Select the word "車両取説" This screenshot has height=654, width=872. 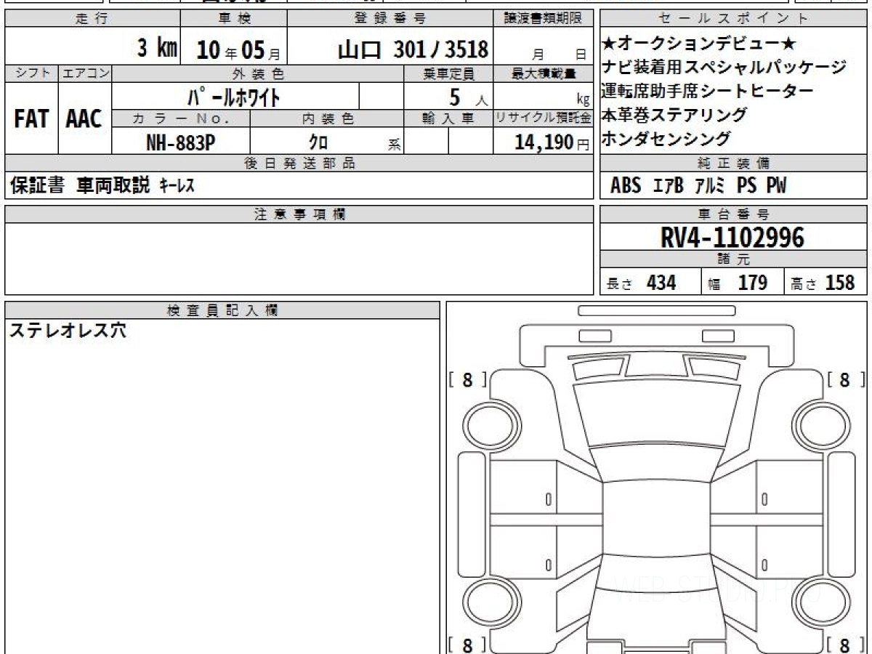[113, 186]
